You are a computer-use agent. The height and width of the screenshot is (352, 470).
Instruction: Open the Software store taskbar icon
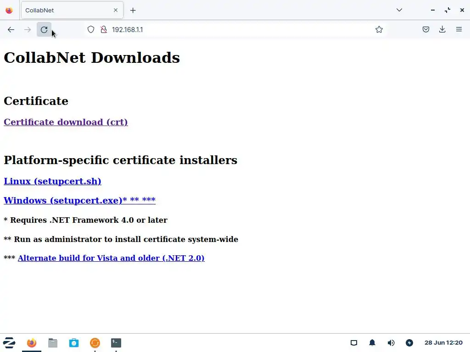tap(74, 343)
